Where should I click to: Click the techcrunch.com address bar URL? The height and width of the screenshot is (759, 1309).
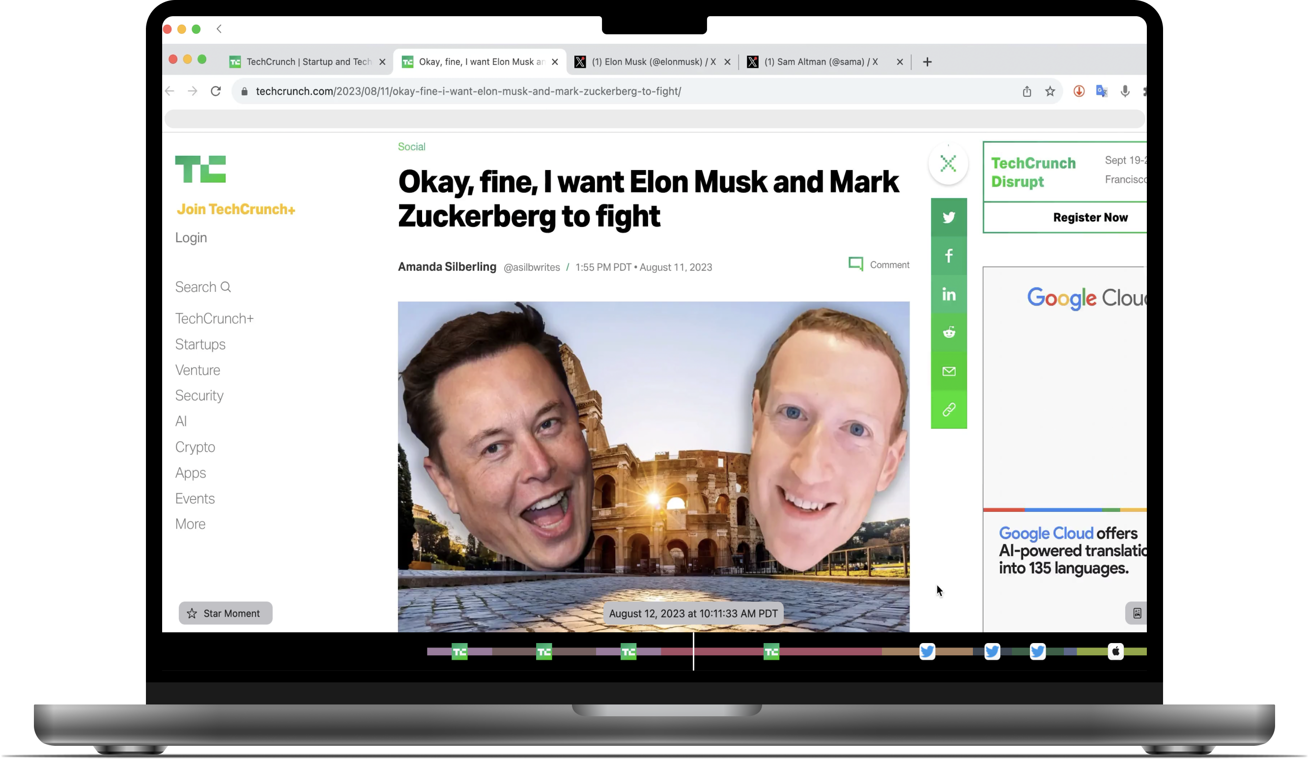pyautogui.click(x=468, y=91)
